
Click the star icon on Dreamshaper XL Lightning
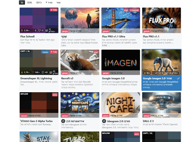[22, 72]
